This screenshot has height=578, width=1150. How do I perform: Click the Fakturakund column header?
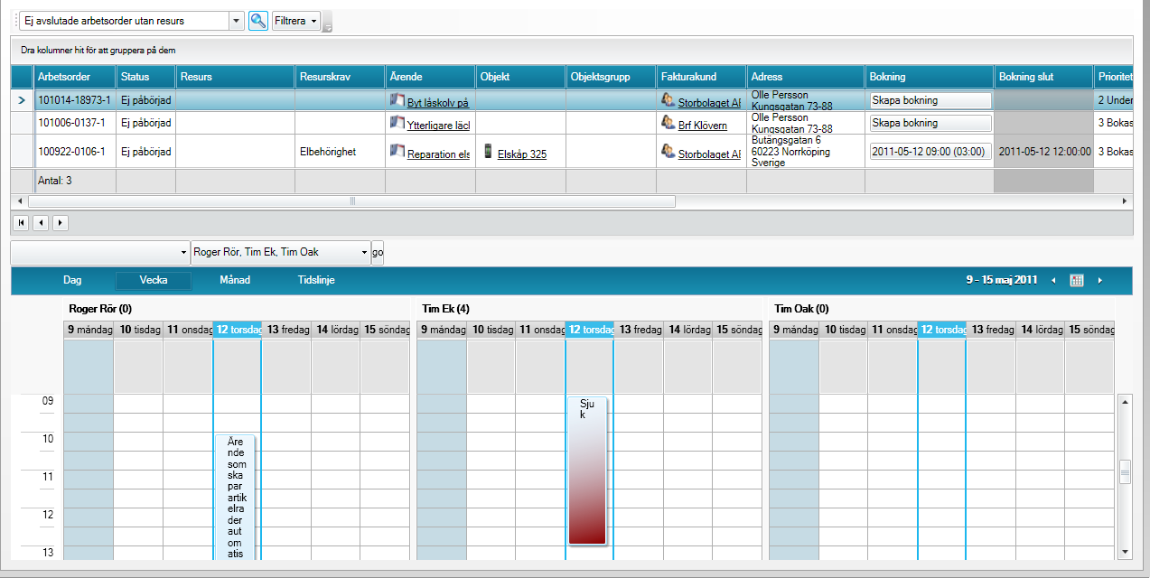pyautogui.click(x=701, y=77)
